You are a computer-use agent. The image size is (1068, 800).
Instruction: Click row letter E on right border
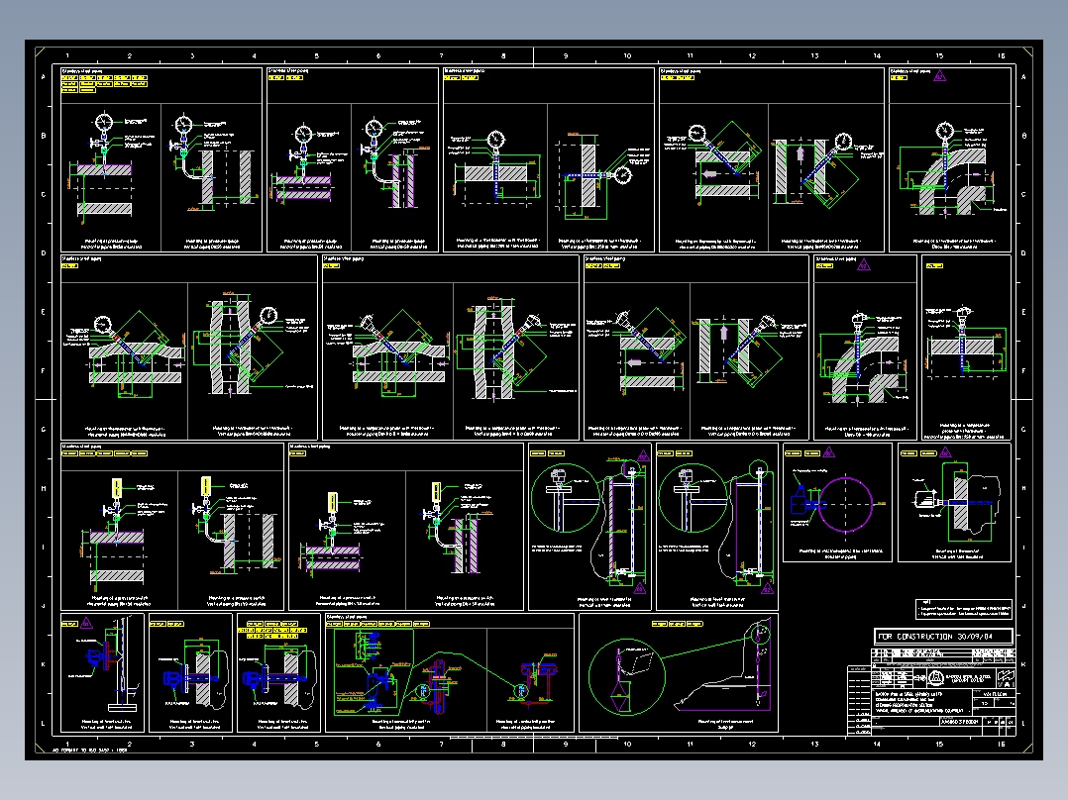pos(1023,312)
